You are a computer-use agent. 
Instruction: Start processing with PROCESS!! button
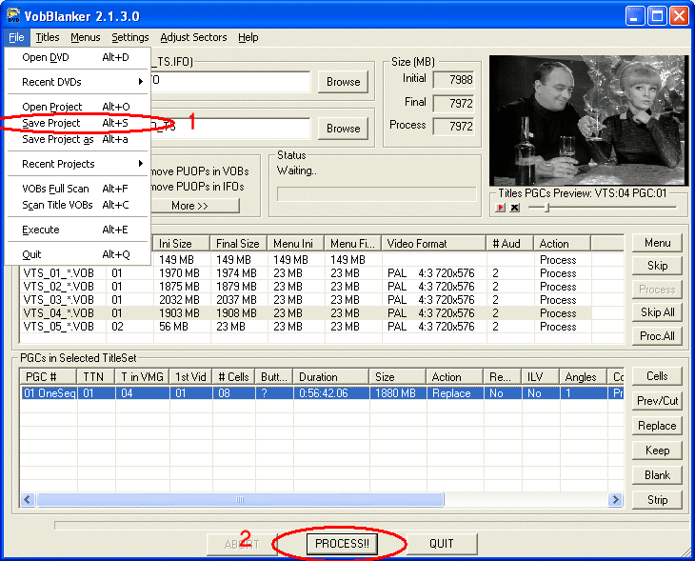tap(342, 544)
